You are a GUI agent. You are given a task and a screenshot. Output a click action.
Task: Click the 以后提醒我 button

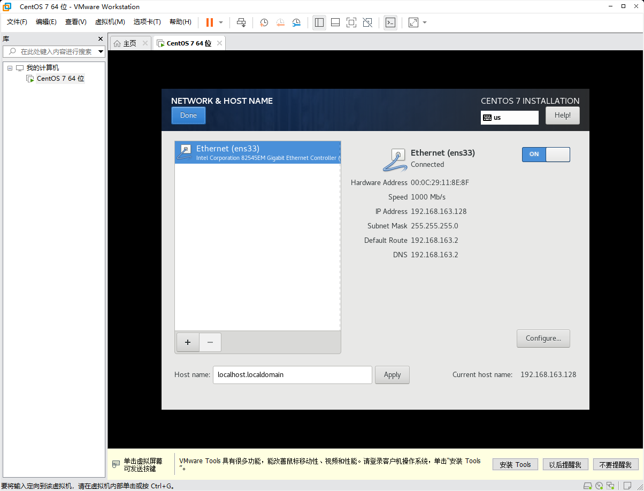565,464
